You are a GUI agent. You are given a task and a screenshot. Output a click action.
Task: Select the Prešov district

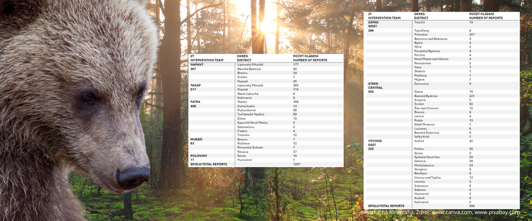click(x=420, y=149)
